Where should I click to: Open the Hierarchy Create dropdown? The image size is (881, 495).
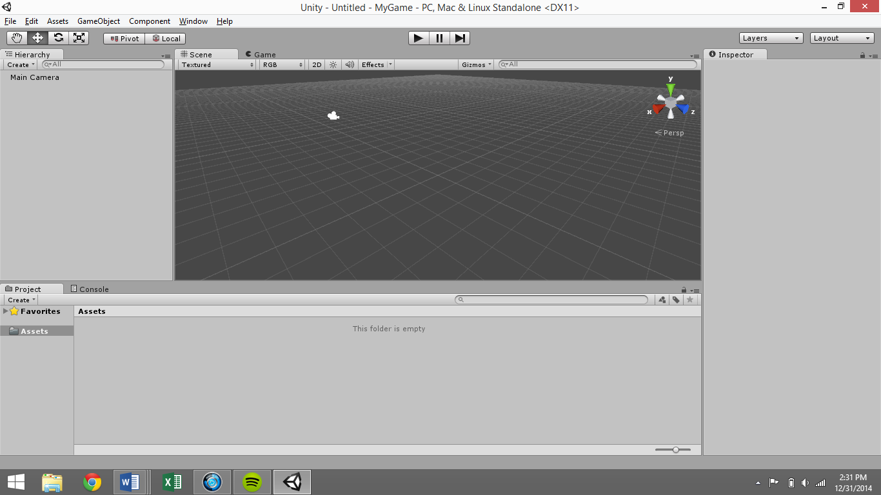pos(21,64)
